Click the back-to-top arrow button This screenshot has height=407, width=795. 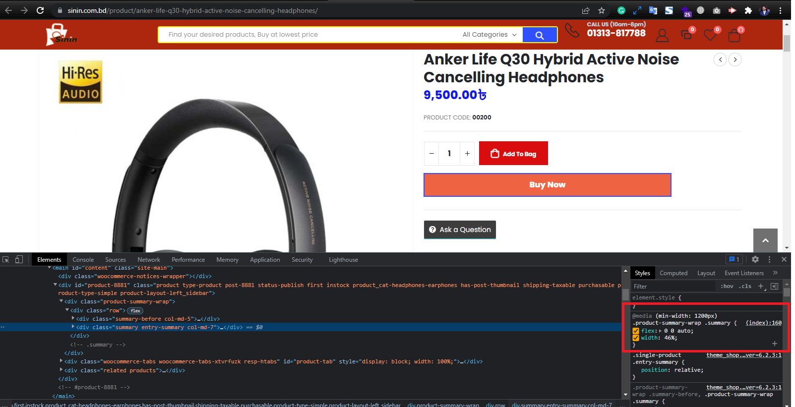765,240
